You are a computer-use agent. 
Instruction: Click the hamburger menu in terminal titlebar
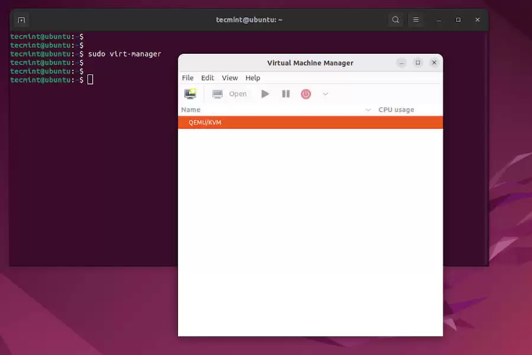pyautogui.click(x=416, y=19)
